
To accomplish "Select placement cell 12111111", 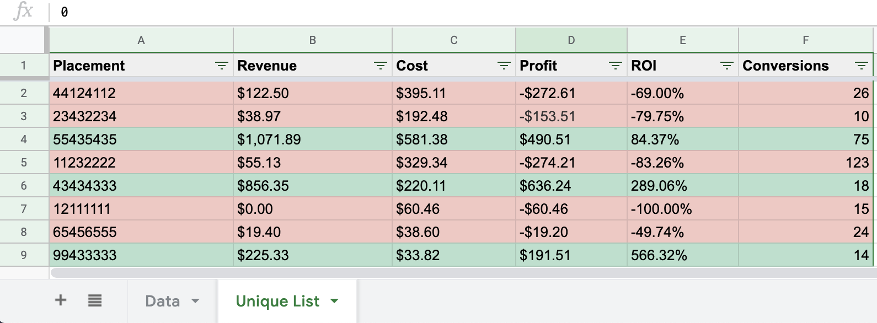I will pos(141,209).
